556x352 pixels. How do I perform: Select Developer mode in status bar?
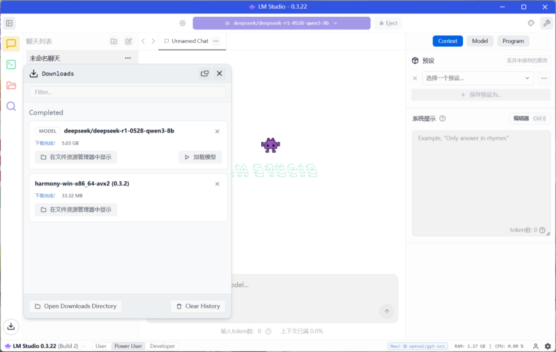[x=162, y=346]
